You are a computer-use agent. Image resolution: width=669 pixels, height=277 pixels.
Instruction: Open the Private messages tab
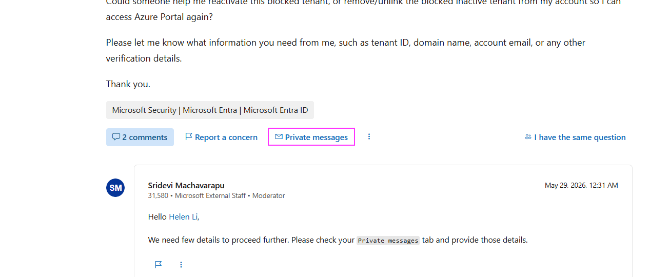coord(311,137)
